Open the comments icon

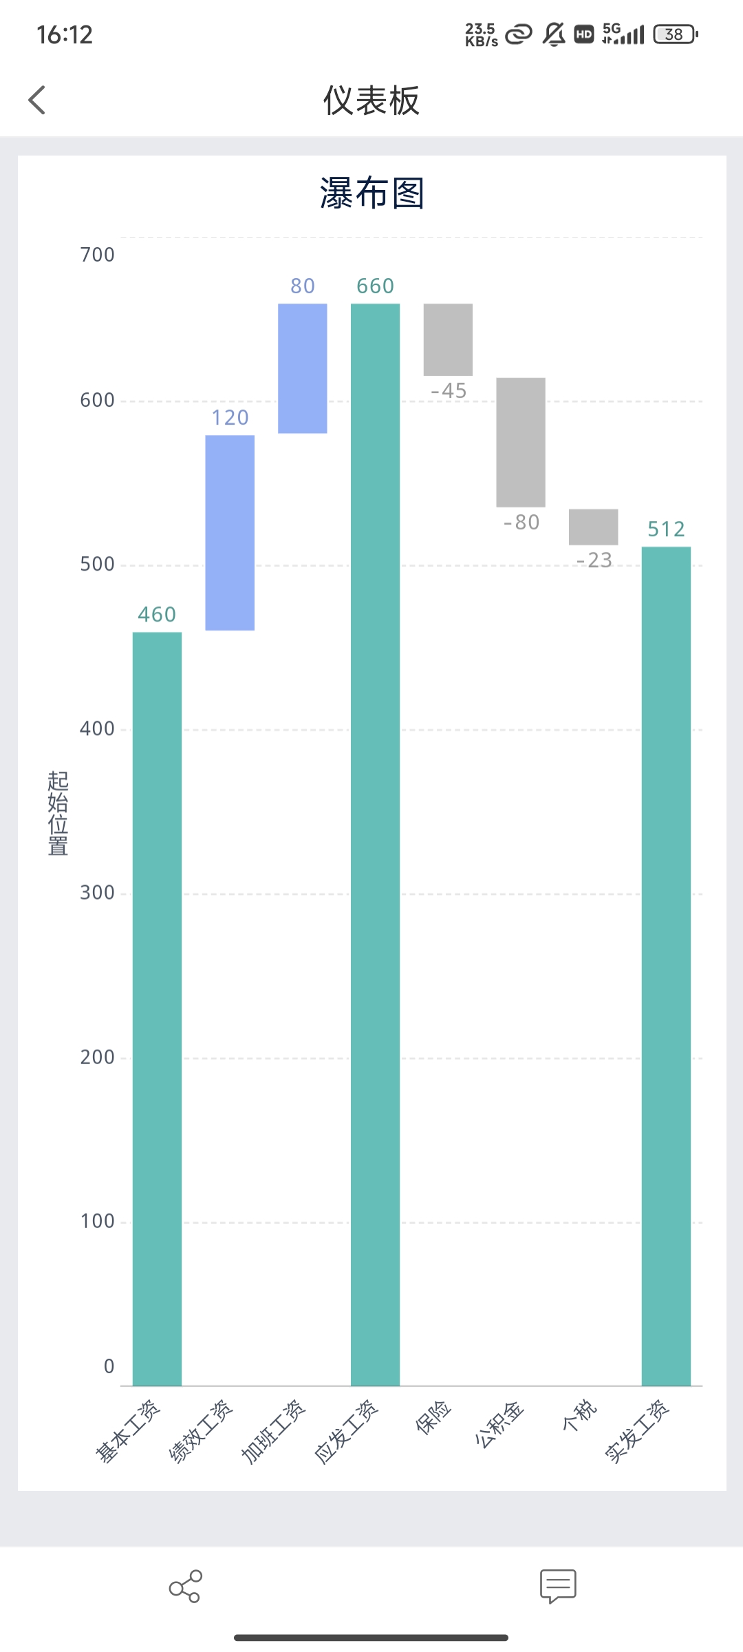tap(558, 1586)
